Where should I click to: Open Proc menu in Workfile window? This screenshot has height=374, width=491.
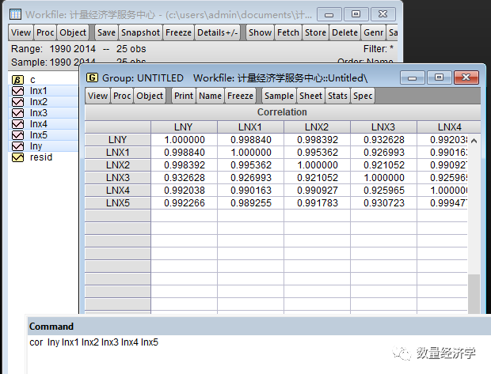coord(45,32)
